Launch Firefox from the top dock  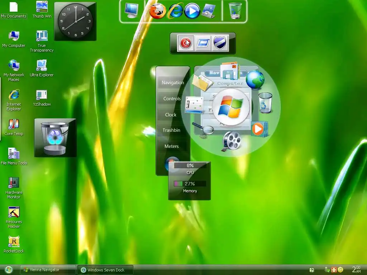[158, 11]
